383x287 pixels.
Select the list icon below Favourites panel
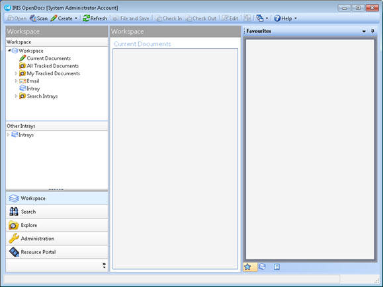point(277,267)
